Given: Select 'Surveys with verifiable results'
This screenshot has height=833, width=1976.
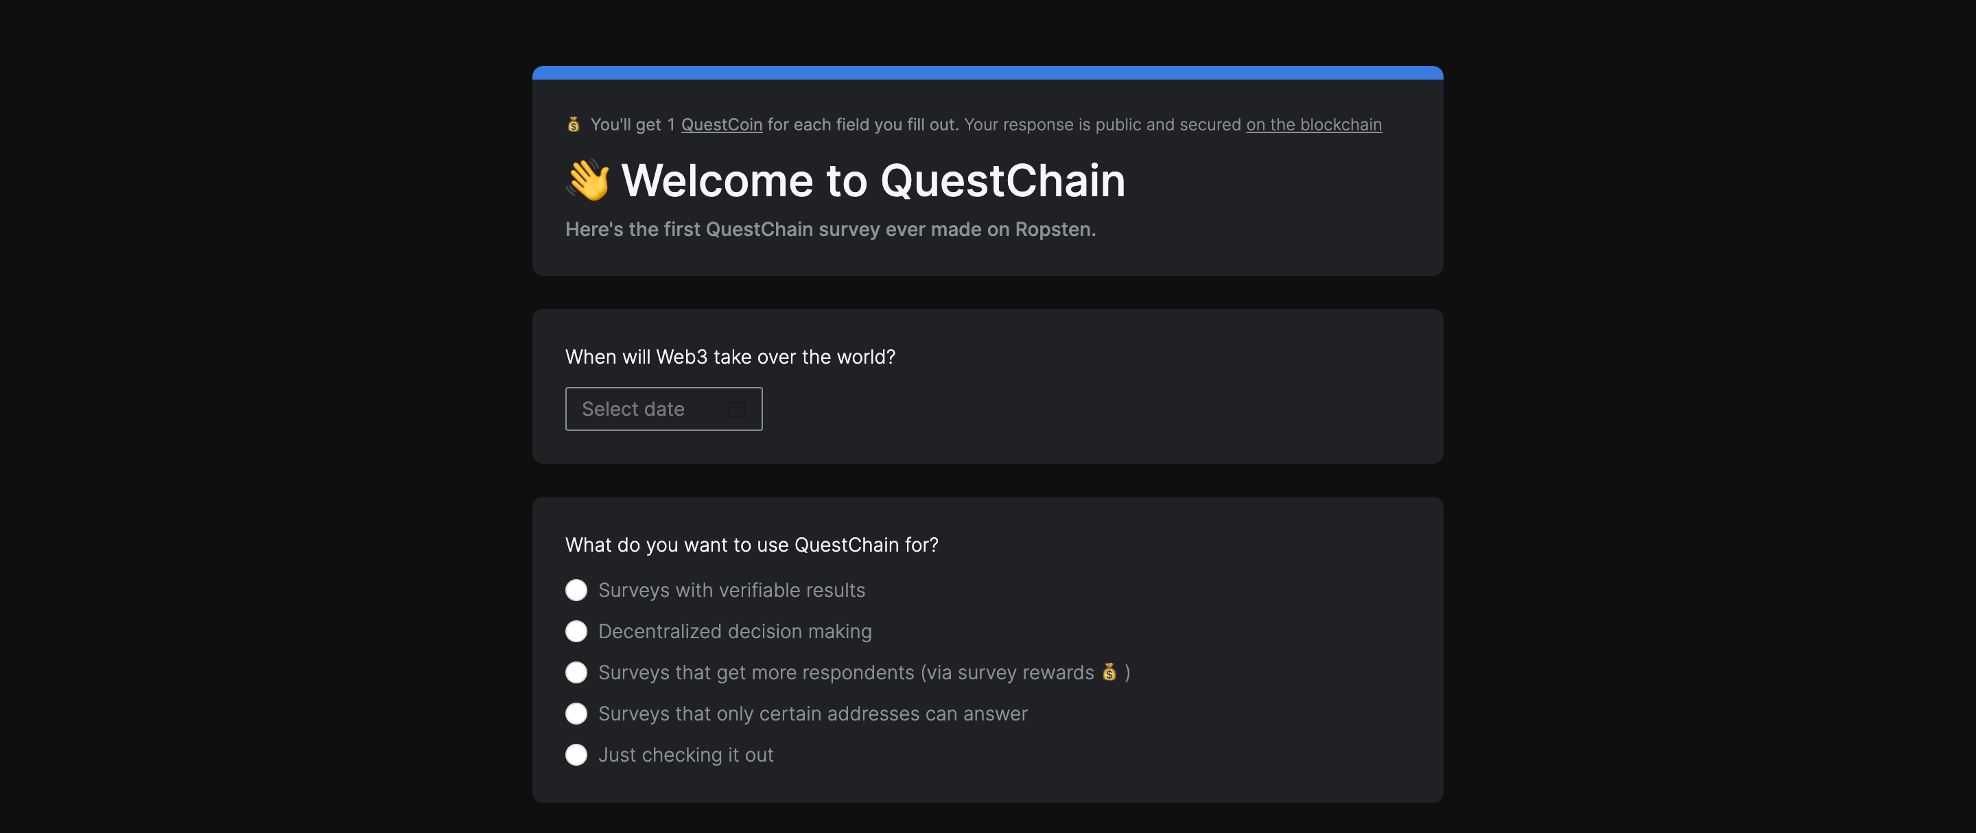Looking at the screenshot, I should [576, 590].
